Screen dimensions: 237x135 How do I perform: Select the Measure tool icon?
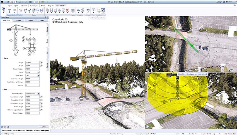tap(73, 10)
